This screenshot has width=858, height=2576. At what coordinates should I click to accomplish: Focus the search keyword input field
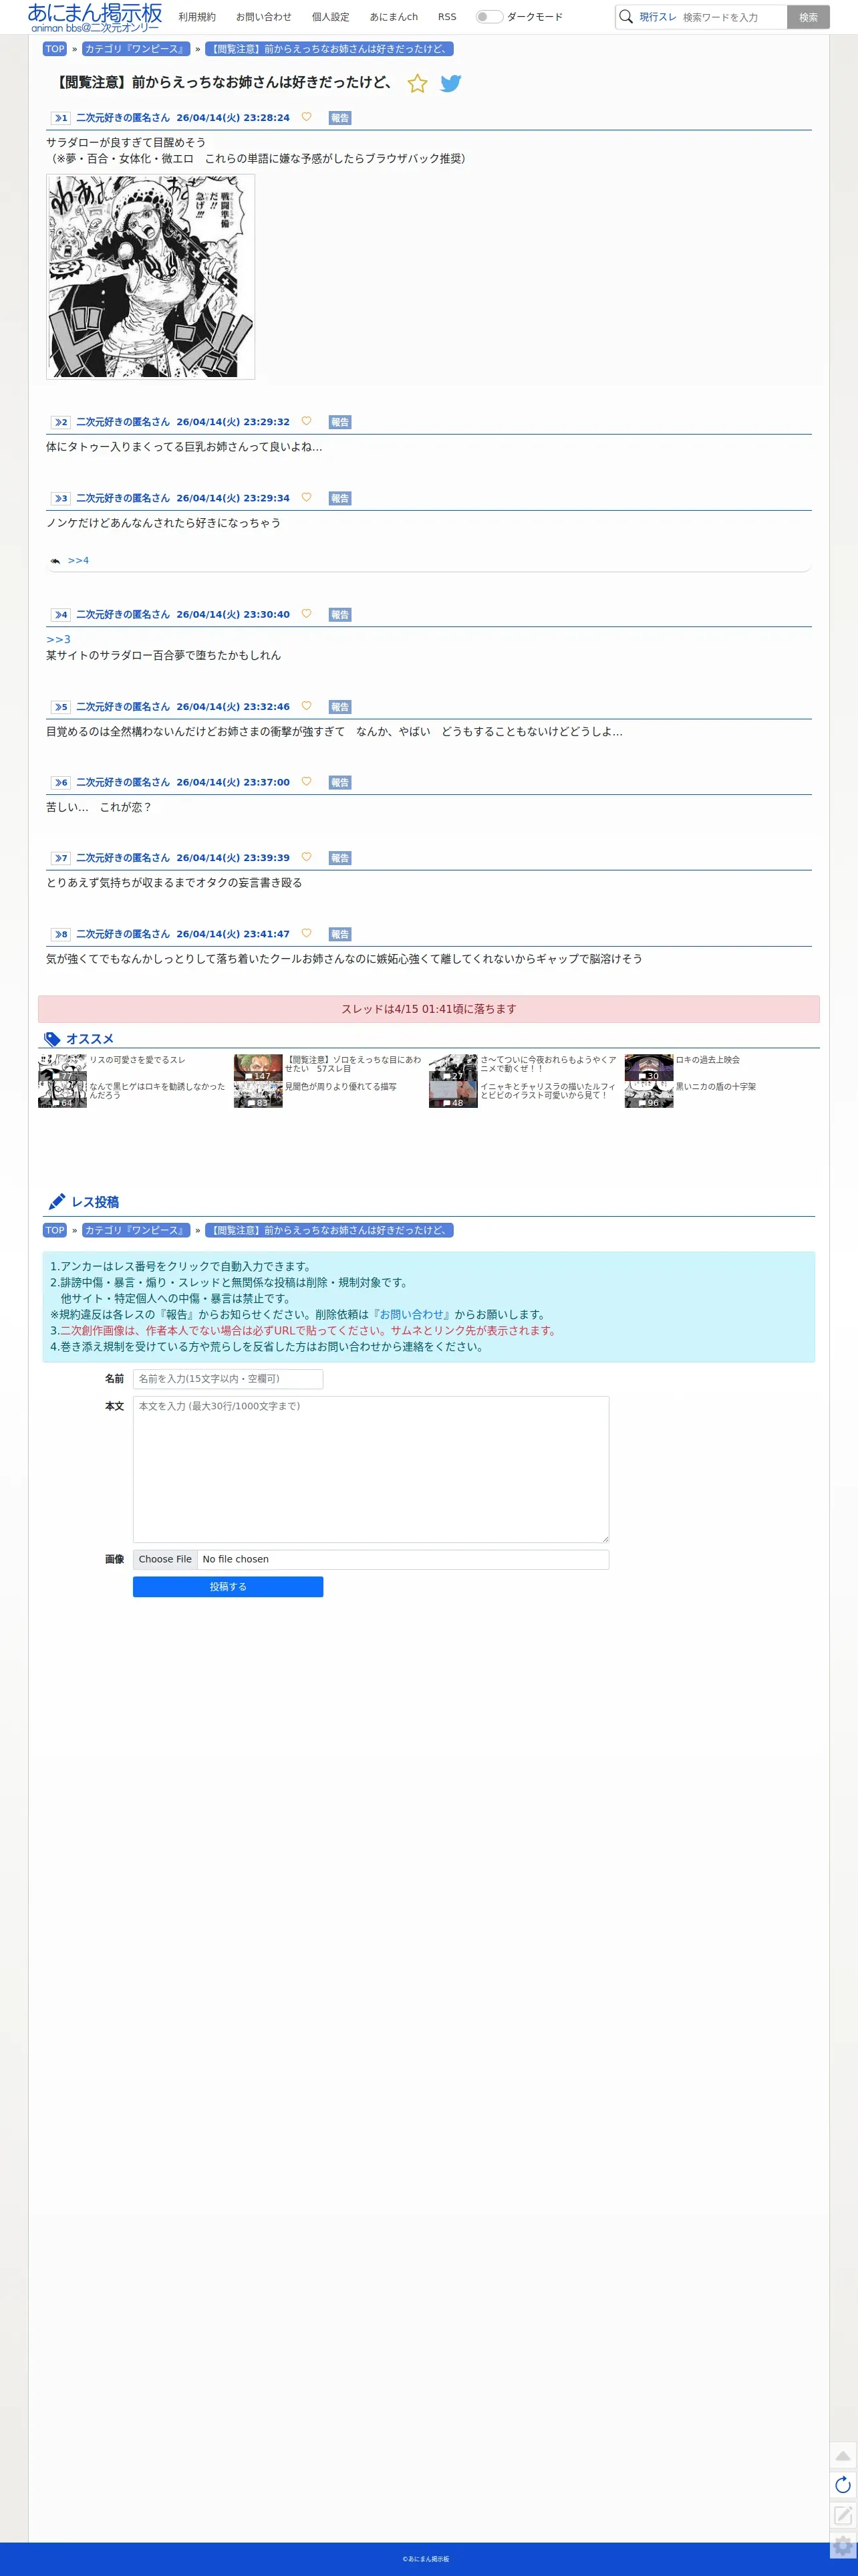point(732,17)
